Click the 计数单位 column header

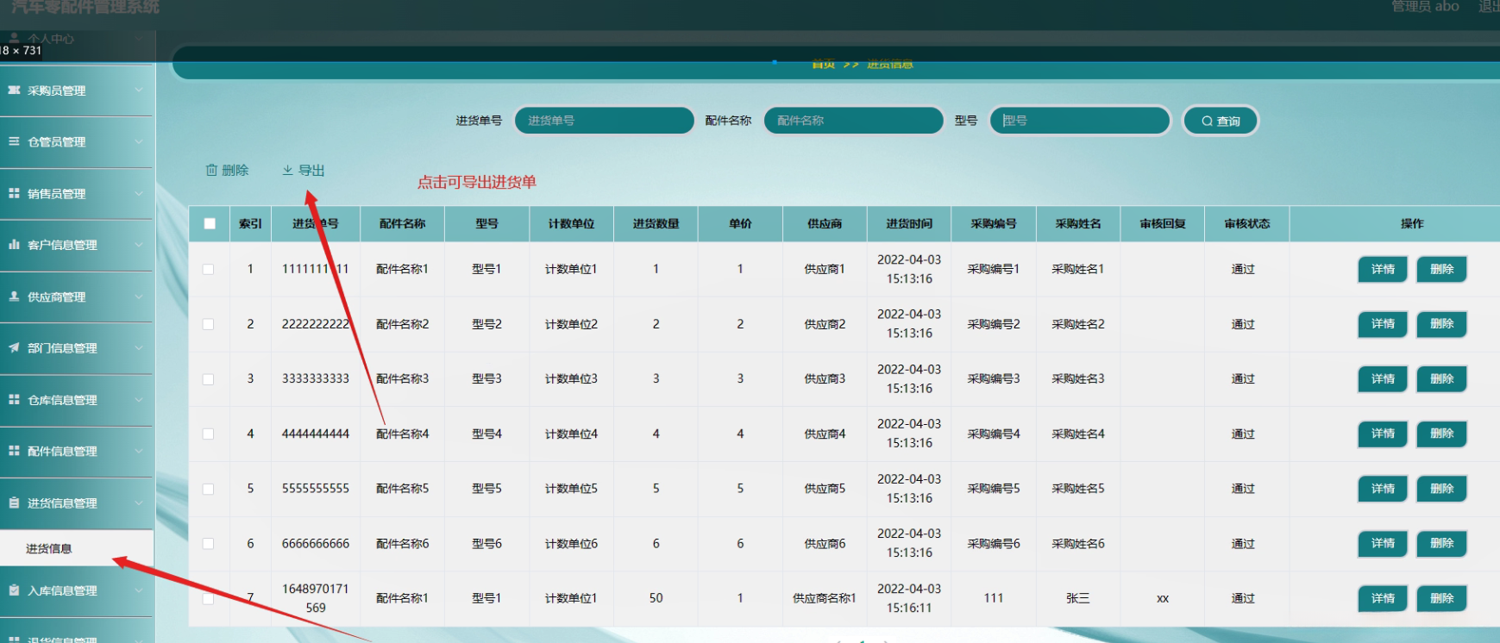[571, 224]
